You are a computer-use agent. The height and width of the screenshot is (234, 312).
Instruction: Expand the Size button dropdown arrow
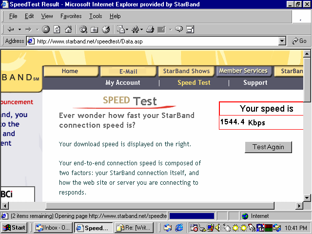pyautogui.click(x=142, y=30)
